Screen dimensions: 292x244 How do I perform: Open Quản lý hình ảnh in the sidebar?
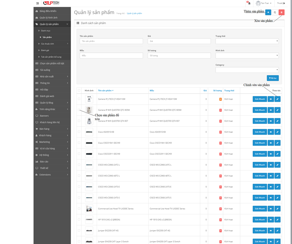tap(52, 18)
